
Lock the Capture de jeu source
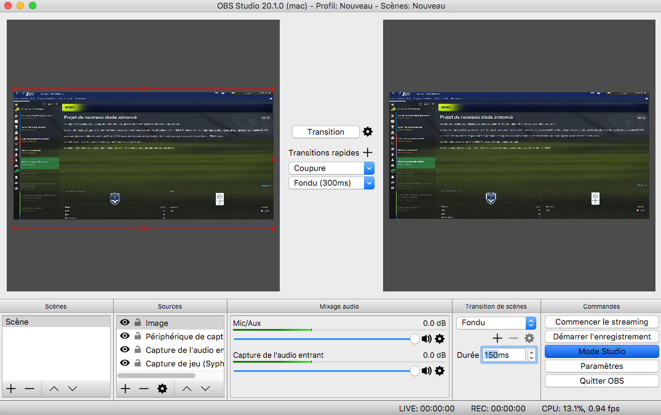click(x=138, y=363)
